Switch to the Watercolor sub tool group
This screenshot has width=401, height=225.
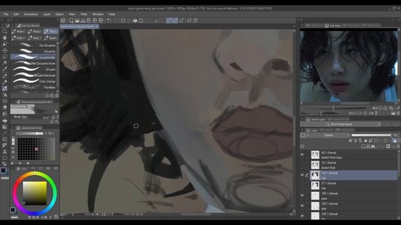pyautogui.click(x=18, y=31)
